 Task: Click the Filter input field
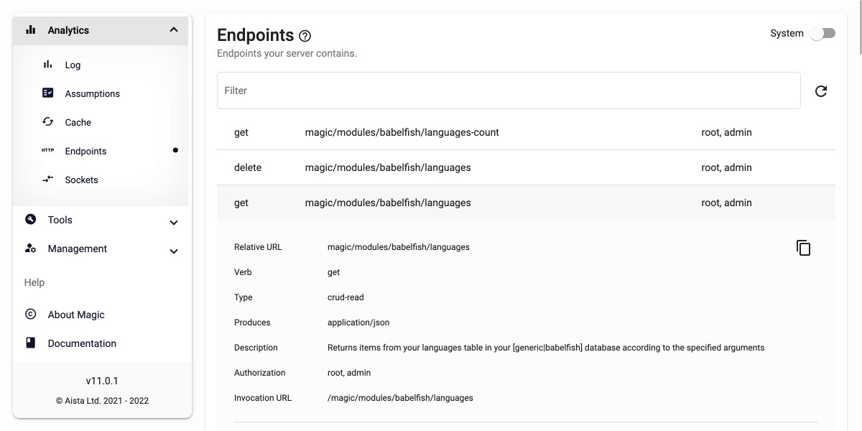pyautogui.click(x=509, y=91)
